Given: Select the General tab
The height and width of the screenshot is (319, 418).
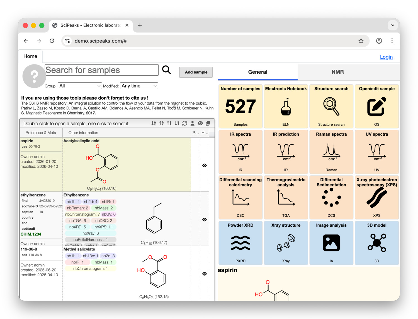Looking at the screenshot, I should [257, 72].
